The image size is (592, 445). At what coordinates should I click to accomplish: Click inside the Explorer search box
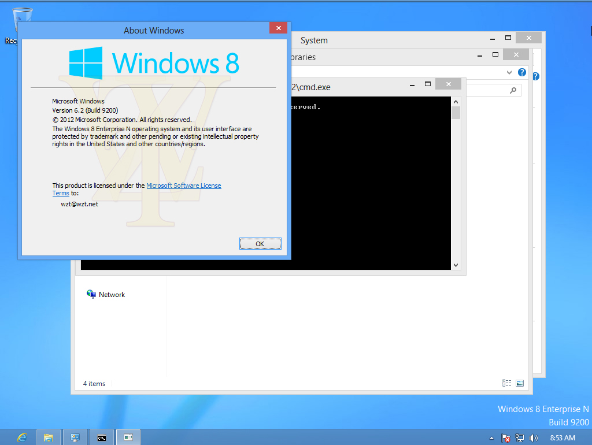pos(494,90)
